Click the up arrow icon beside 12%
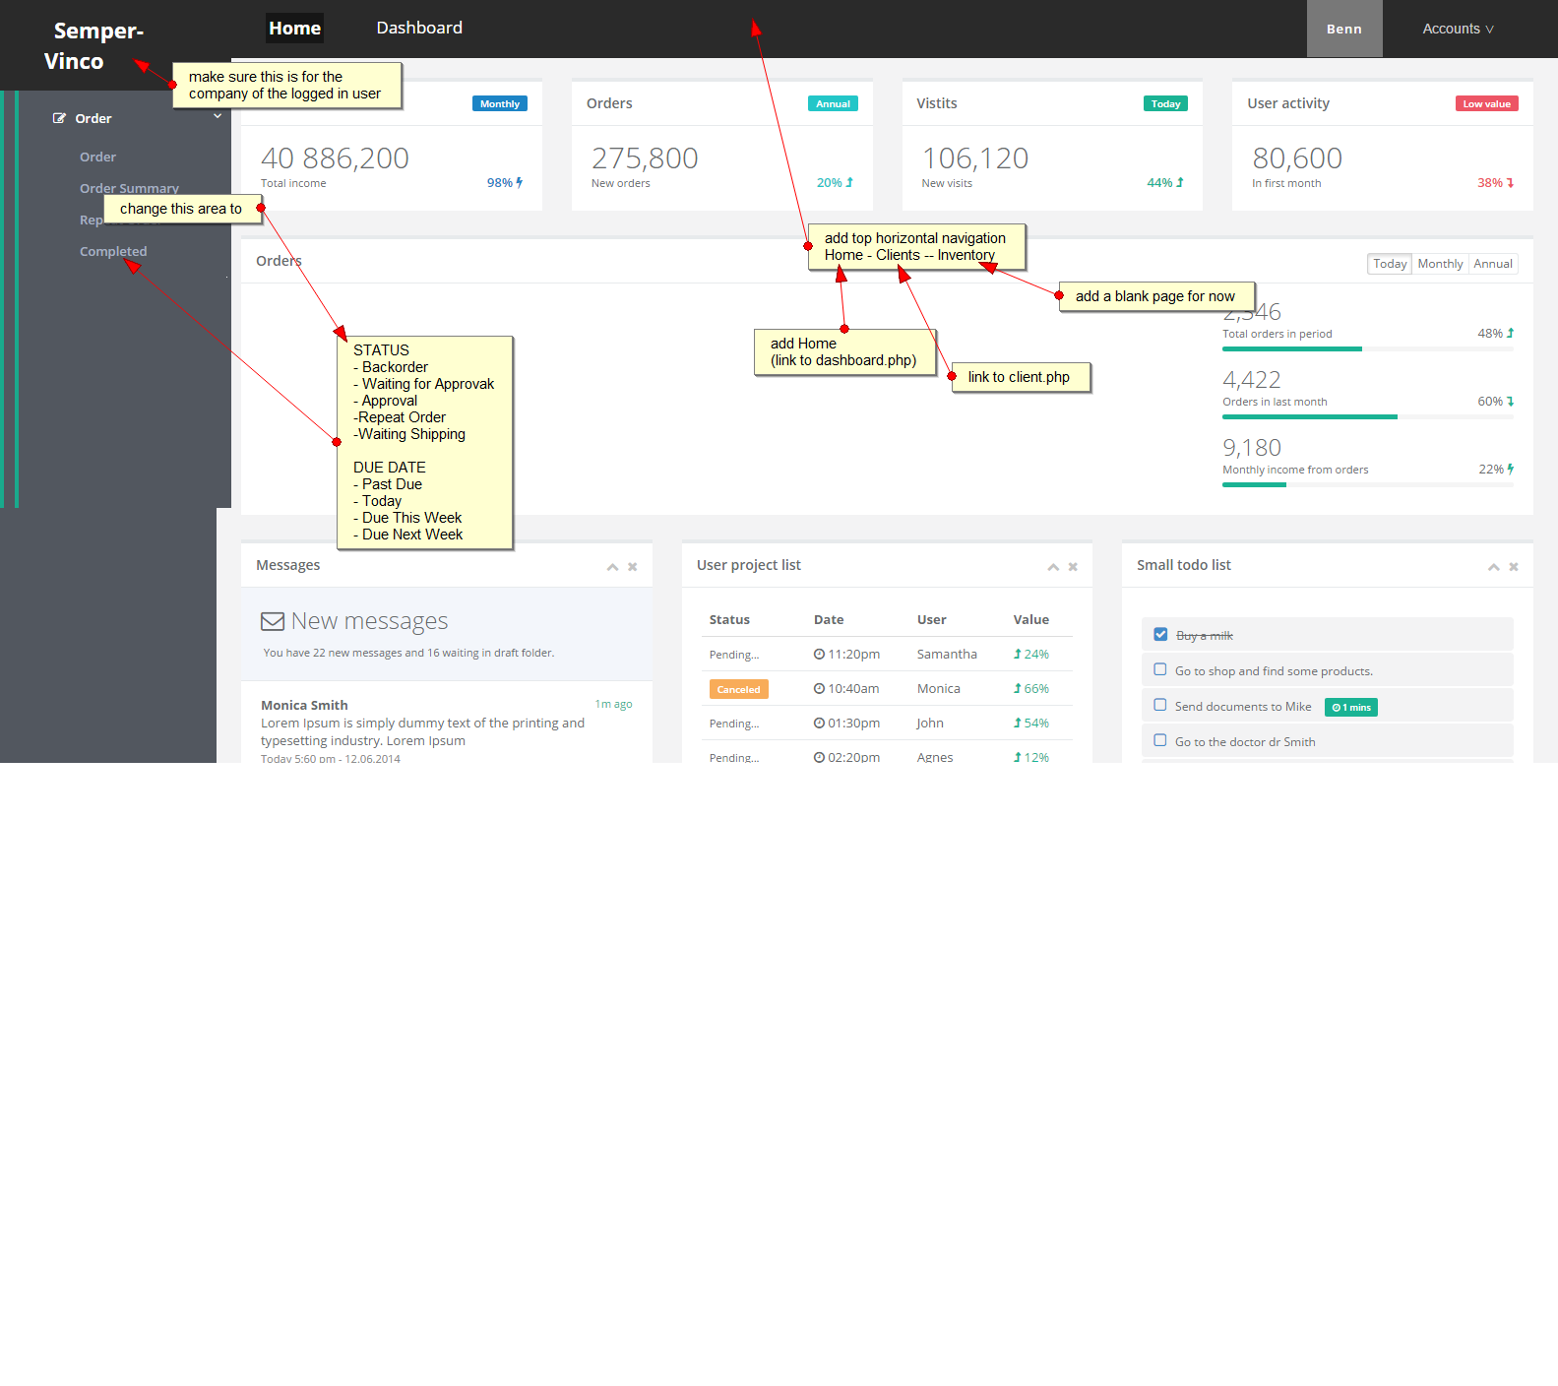The width and height of the screenshot is (1558, 1386). [1018, 757]
